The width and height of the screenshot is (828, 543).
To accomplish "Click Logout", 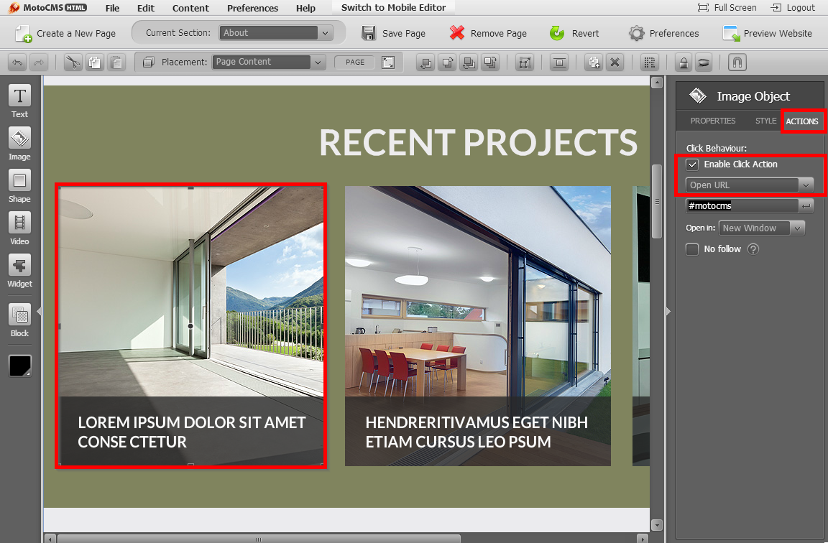I will [793, 7].
